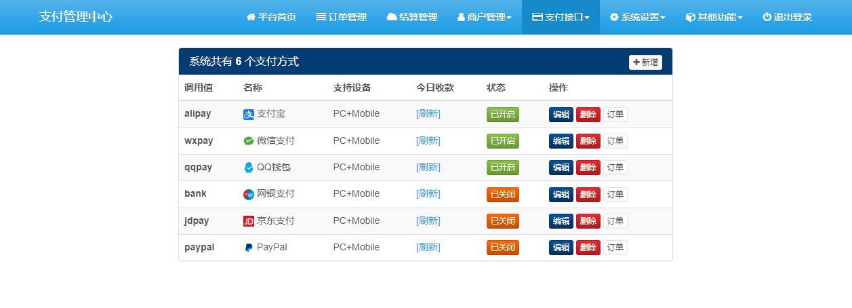This screenshot has height=308, width=852.
Task: Click the 操作 column header
Action: click(x=559, y=88)
